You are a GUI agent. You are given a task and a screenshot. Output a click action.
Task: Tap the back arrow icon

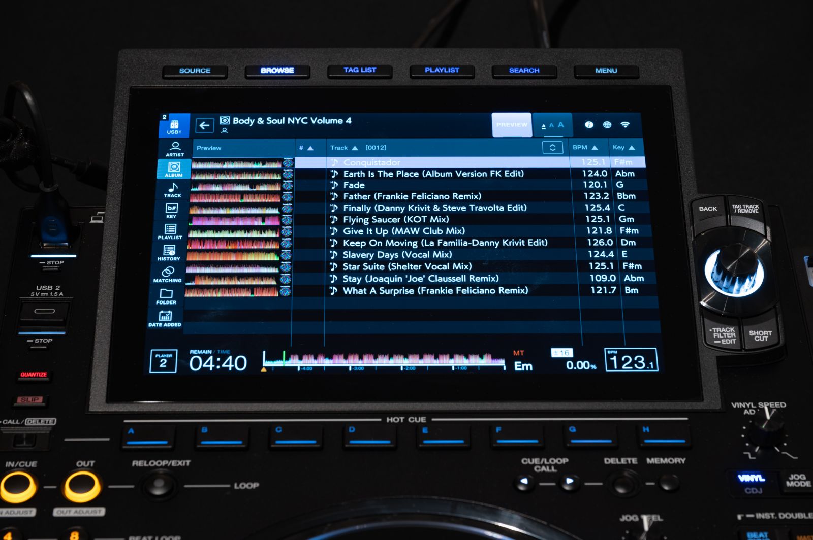[204, 125]
